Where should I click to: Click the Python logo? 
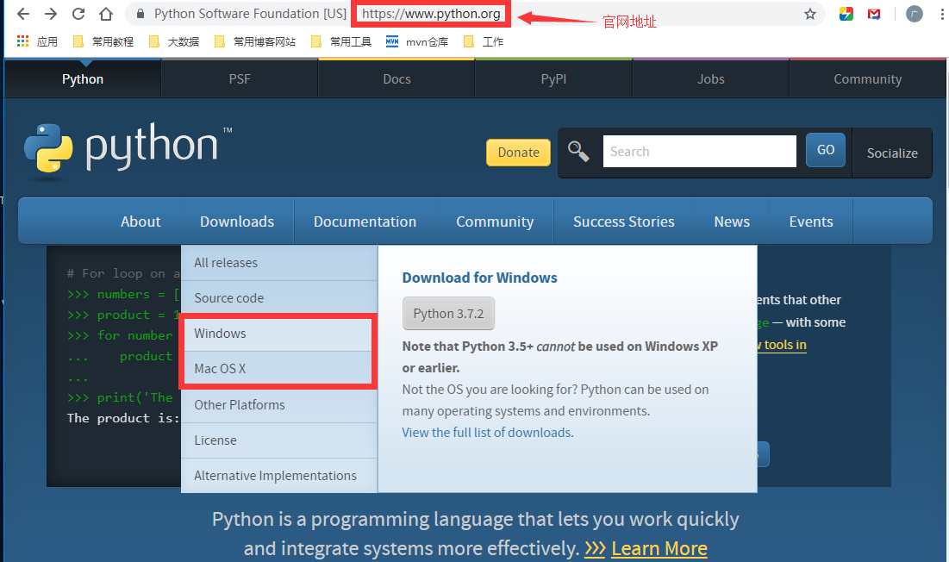(128, 151)
